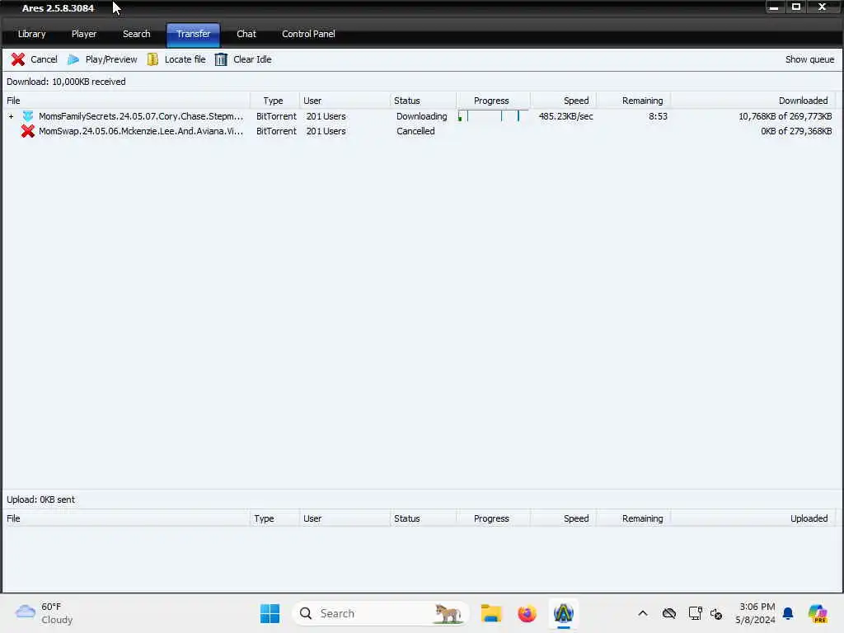
Task: Expand the Downloading torrent row
Action: point(11,116)
